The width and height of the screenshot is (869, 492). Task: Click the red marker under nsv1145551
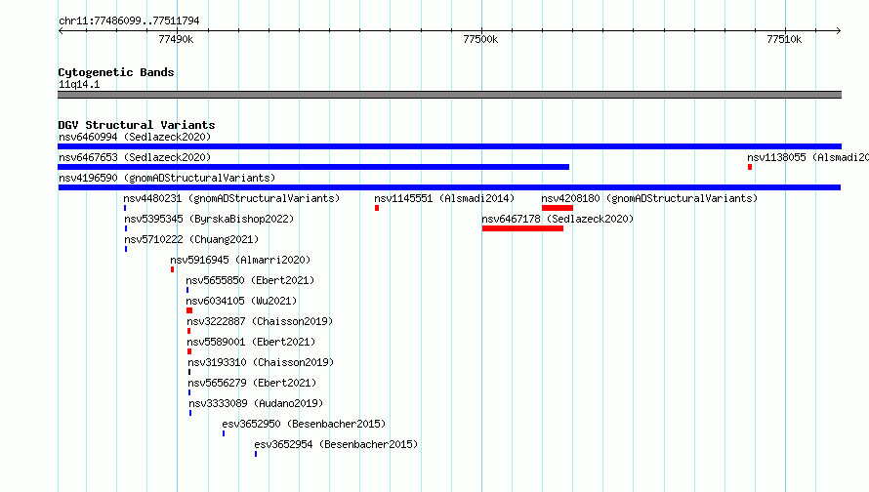377,208
